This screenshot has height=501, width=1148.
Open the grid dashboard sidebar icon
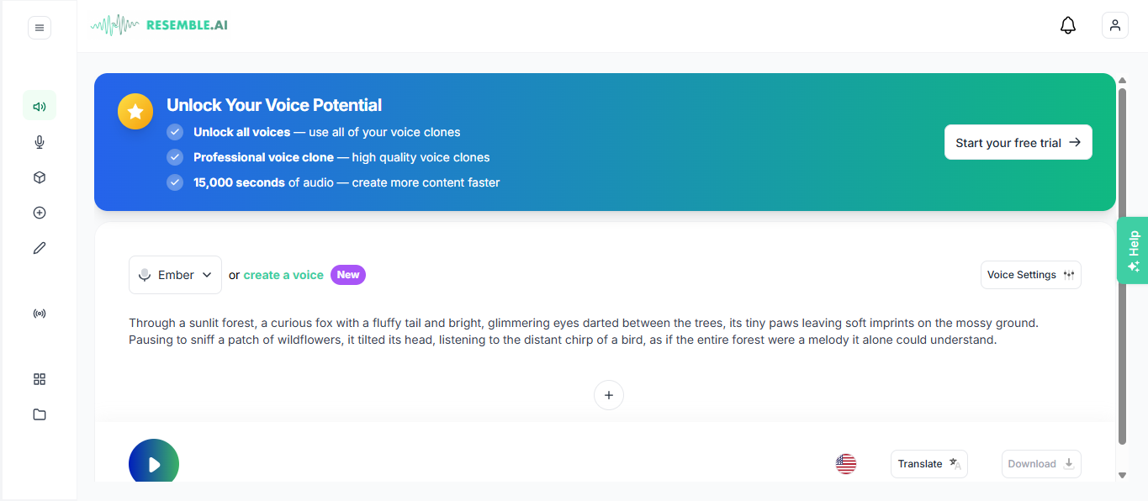pos(40,379)
